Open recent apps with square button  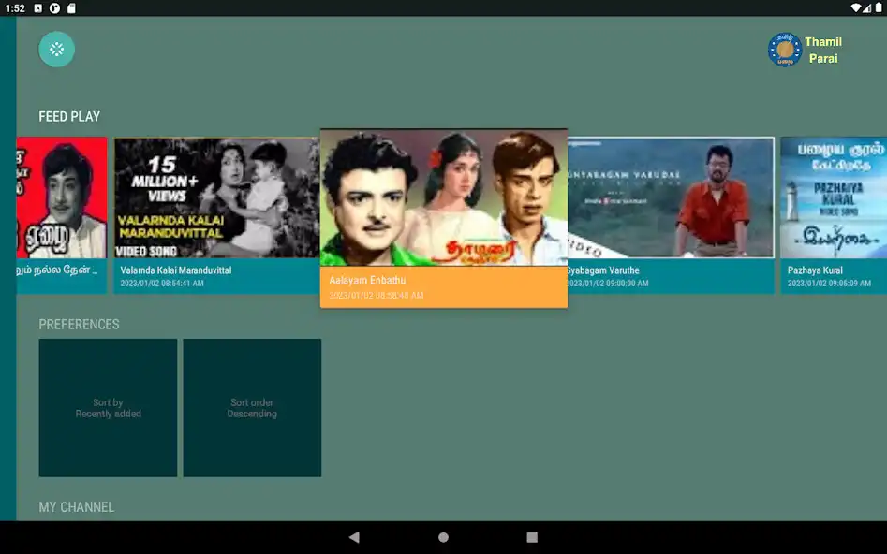[532, 537]
